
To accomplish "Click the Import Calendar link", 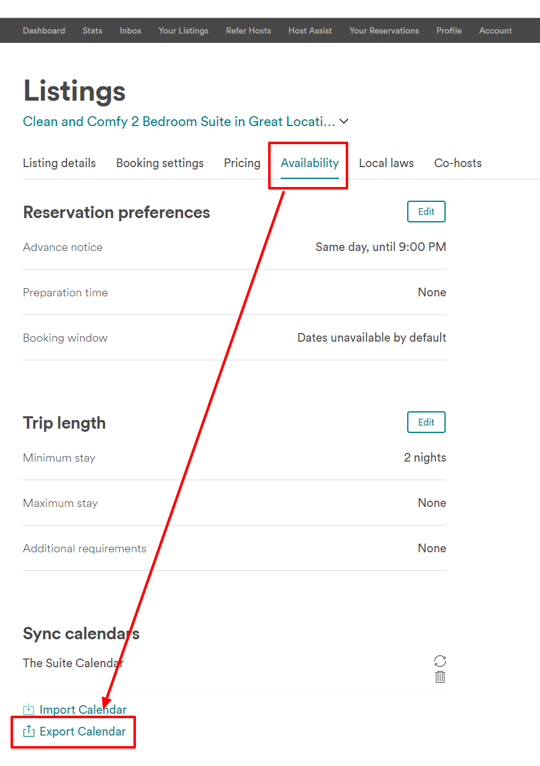I will click(x=83, y=709).
